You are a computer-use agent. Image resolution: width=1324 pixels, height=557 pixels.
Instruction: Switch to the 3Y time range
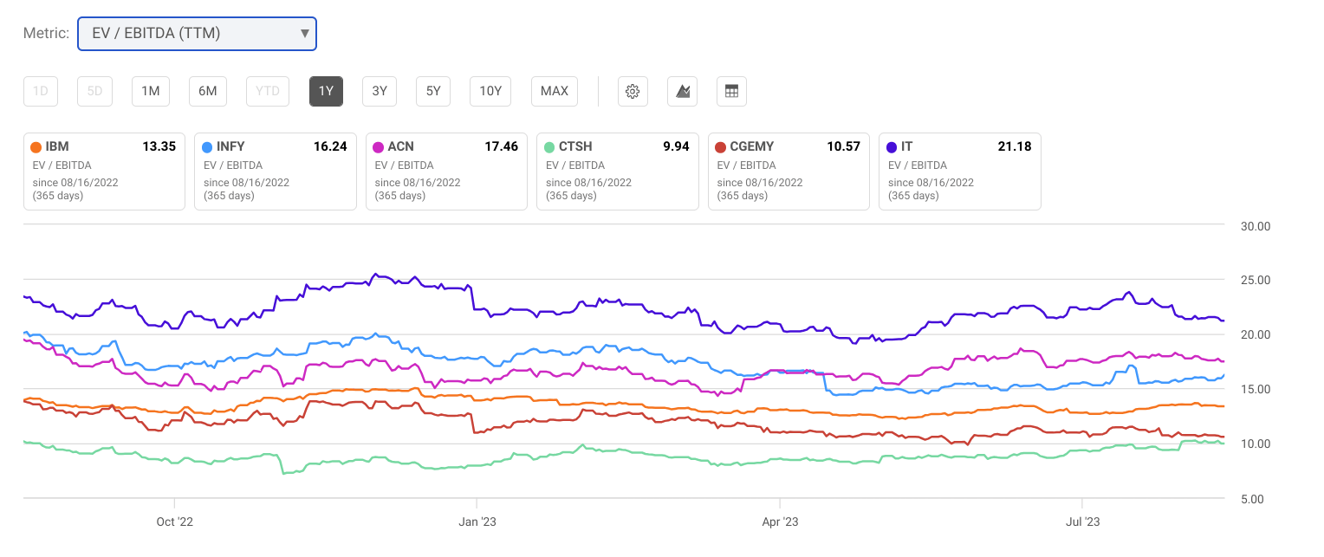(x=380, y=91)
